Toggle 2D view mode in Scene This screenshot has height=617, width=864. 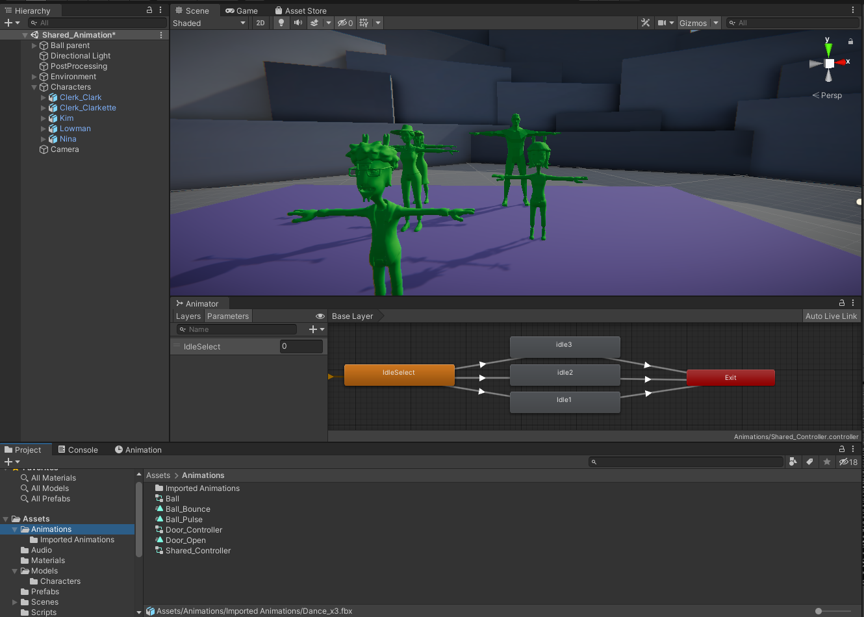click(x=260, y=23)
